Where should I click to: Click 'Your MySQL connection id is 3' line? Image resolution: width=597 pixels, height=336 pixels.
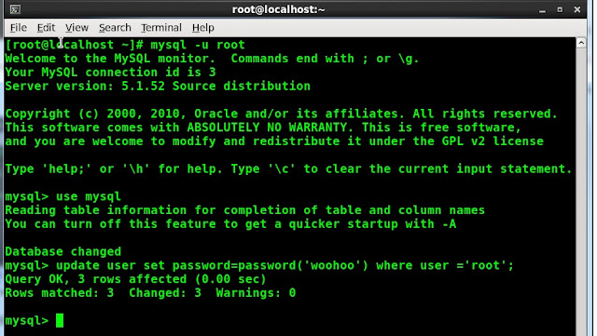click(x=110, y=73)
